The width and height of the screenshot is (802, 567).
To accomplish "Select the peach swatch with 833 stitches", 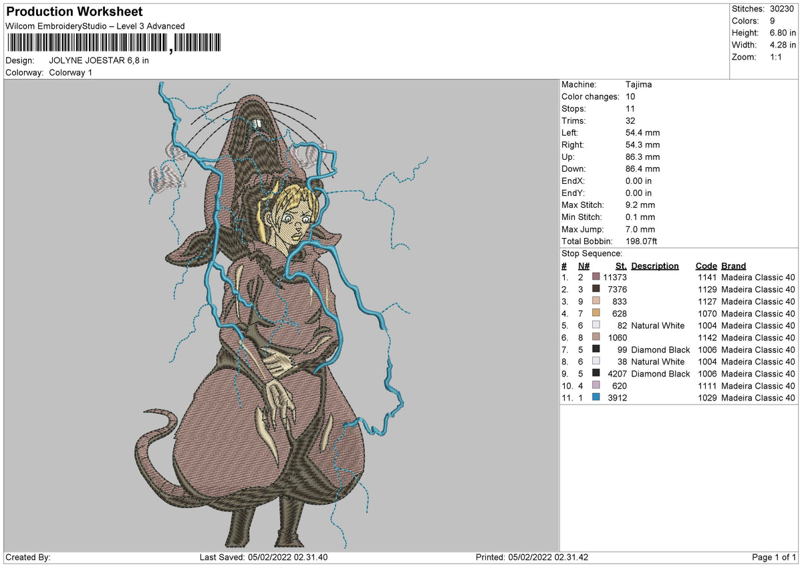I will (596, 301).
